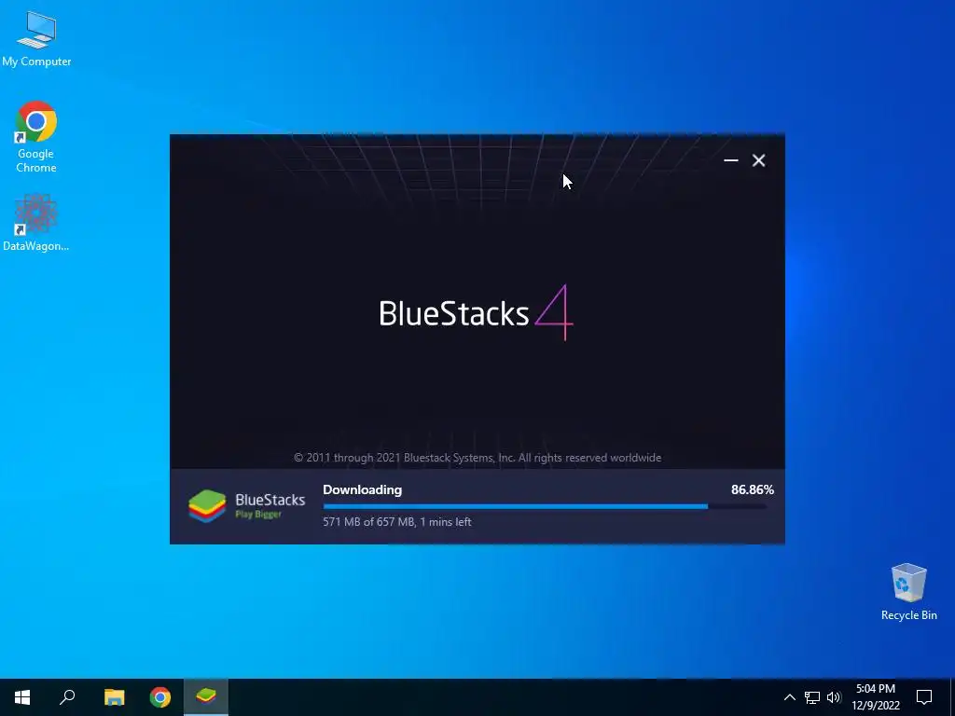The width and height of the screenshot is (955, 716).
Task: Click the blue download progress bar
Action: click(545, 506)
